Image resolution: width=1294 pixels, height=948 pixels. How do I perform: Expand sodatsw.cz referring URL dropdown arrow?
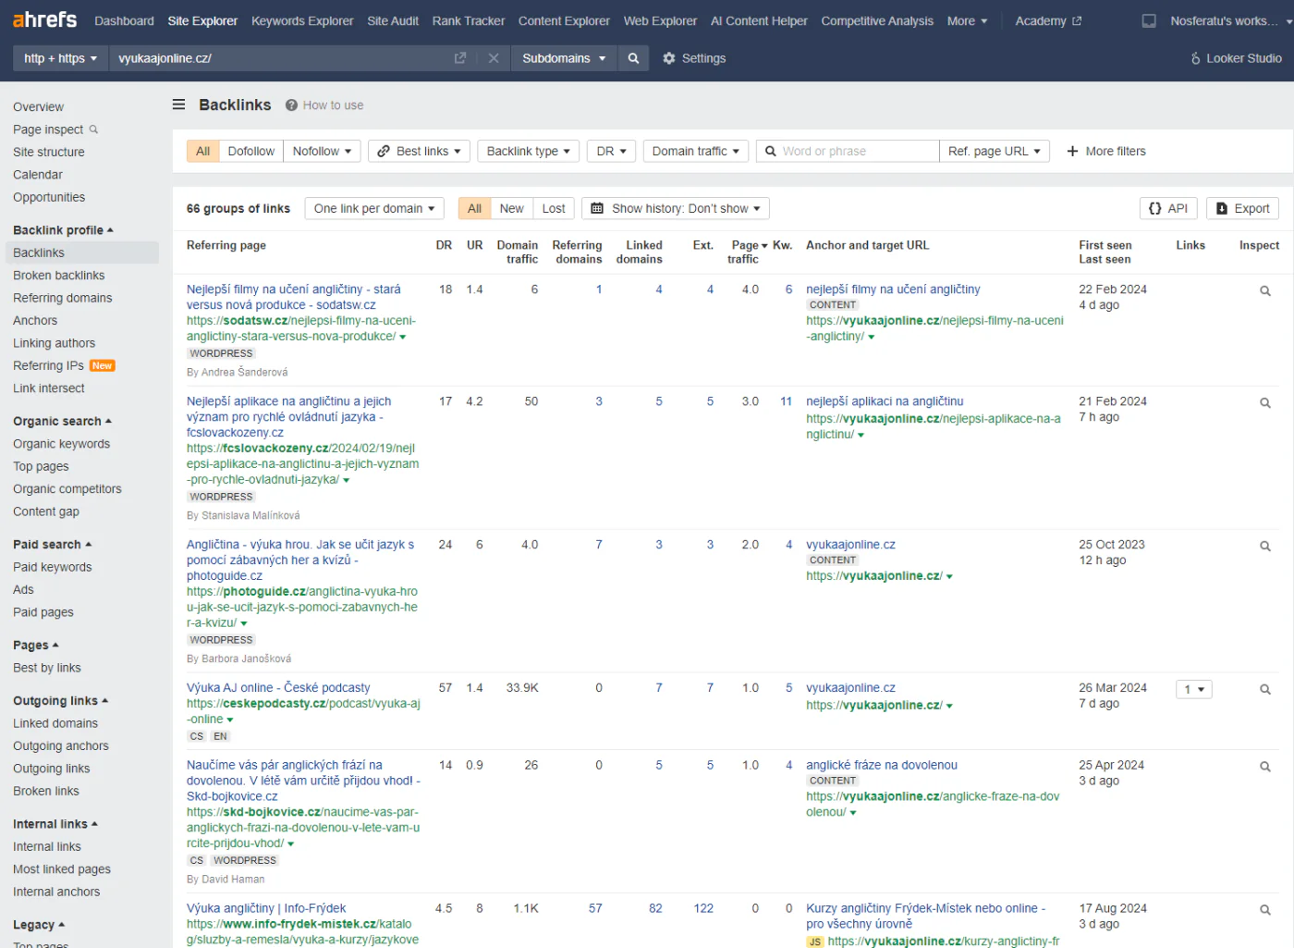pos(403,337)
